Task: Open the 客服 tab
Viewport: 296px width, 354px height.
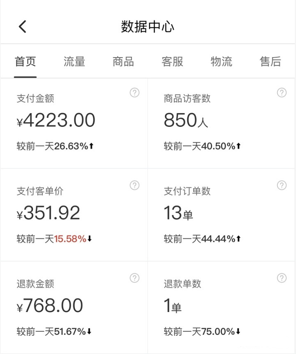Action: click(172, 62)
